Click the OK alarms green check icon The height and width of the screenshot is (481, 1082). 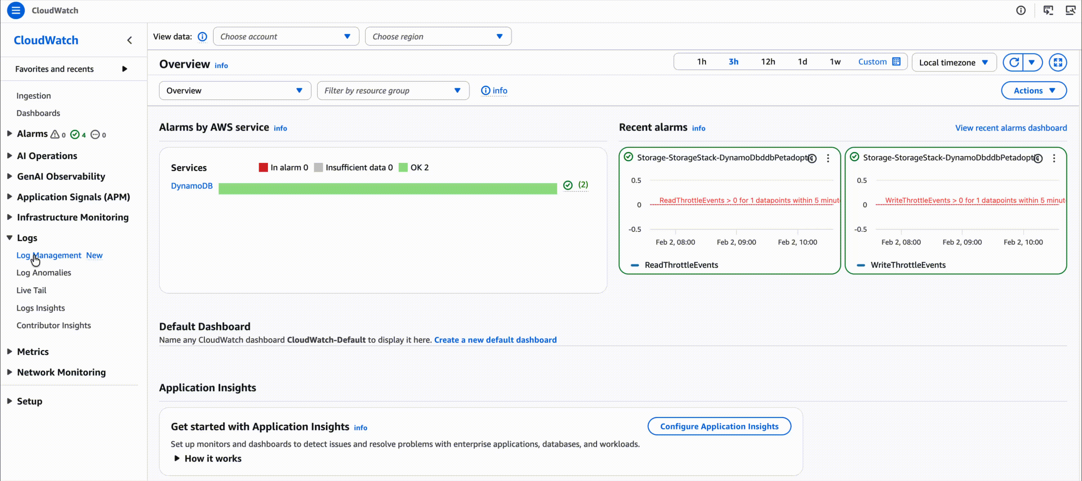(x=75, y=134)
